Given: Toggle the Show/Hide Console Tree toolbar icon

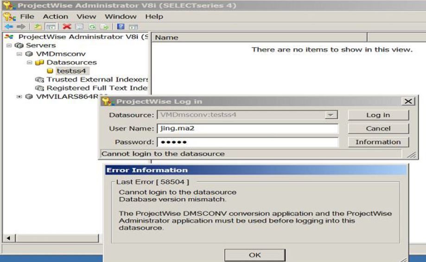Looking at the screenshot, I should [x=51, y=26].
